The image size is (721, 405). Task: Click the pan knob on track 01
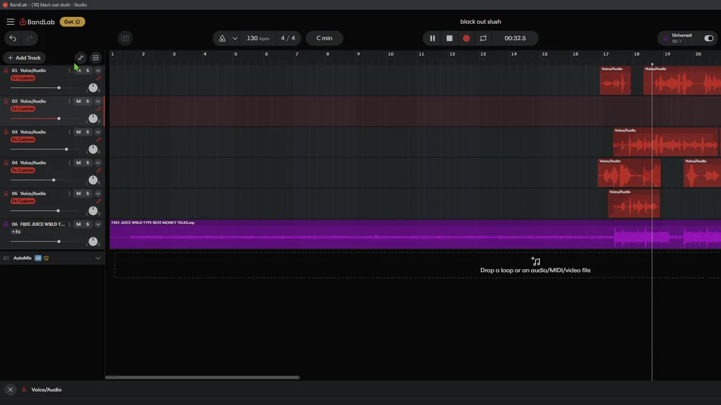click(x=93, y=88)
